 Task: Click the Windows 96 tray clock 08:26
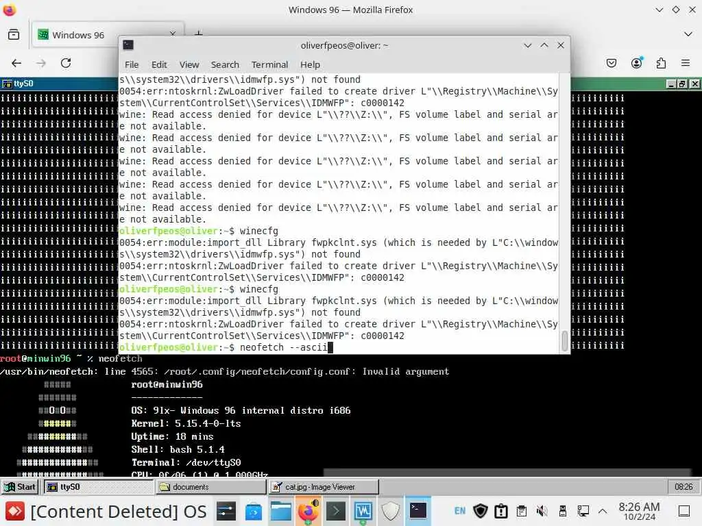(x=683, y=487)
